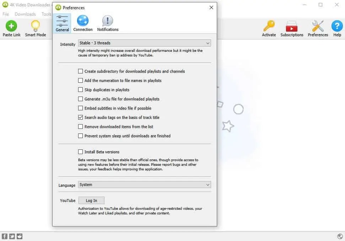The height and width of the screenshot is (241, 345).
Task: Open the Intensity threads dropdown
Action: pyautogui.click(x=144, y=43)
